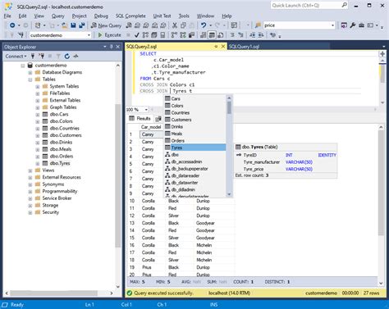
Task: Choose Cars in the autocomplete list
Action: [x=195, y=98]
